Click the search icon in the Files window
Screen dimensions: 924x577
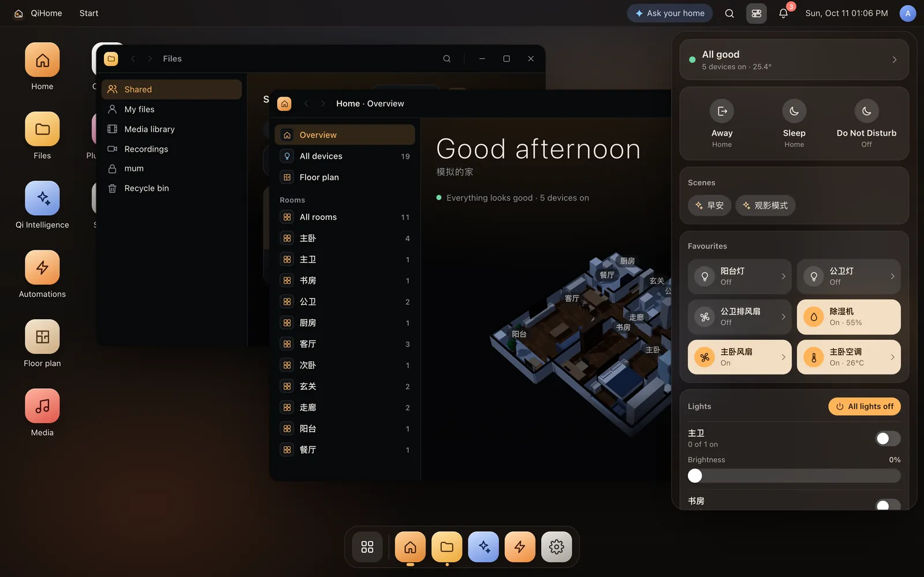point(447,59)
